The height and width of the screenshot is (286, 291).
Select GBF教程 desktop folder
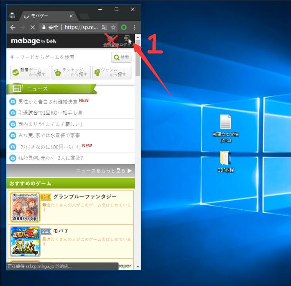[x=225, y=162]
